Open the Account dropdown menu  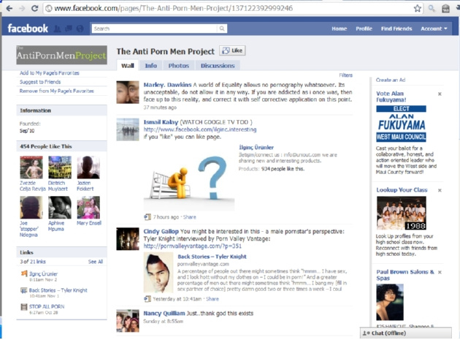coord(434,29)
